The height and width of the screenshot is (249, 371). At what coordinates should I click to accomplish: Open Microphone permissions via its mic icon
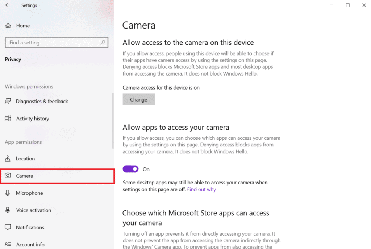click(x=8, y=193)
